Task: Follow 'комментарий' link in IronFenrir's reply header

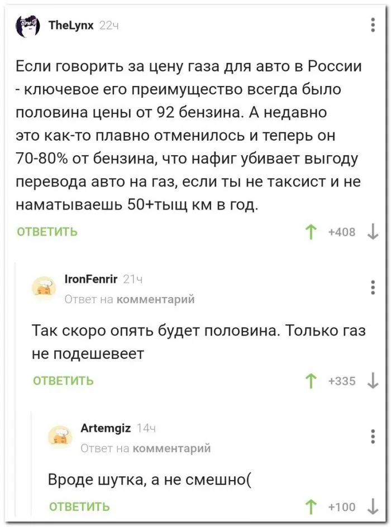Action: coord(156,300)
